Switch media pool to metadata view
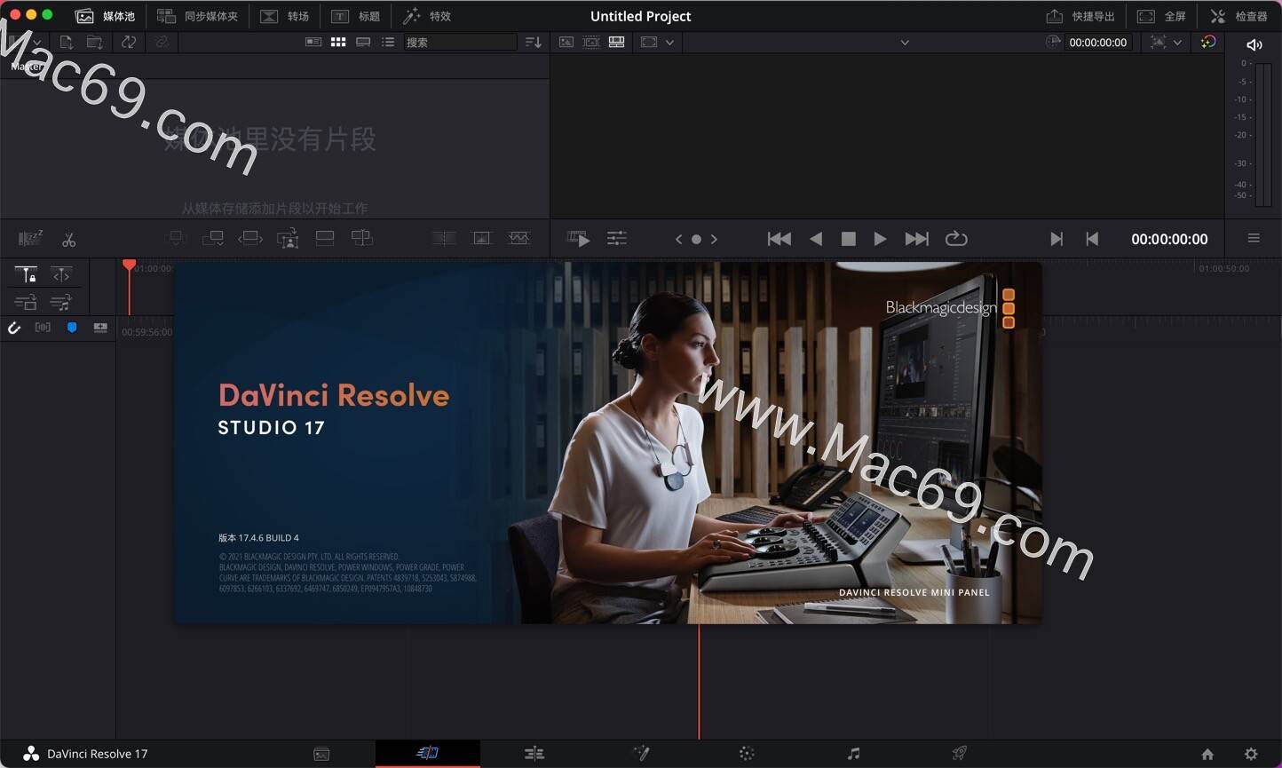Screen dimensions: 1282x768 coord(313,42)
